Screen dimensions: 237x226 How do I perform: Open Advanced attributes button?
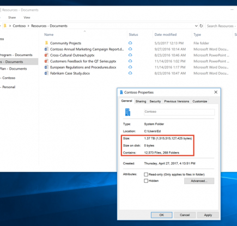click(x=199, y=181)
